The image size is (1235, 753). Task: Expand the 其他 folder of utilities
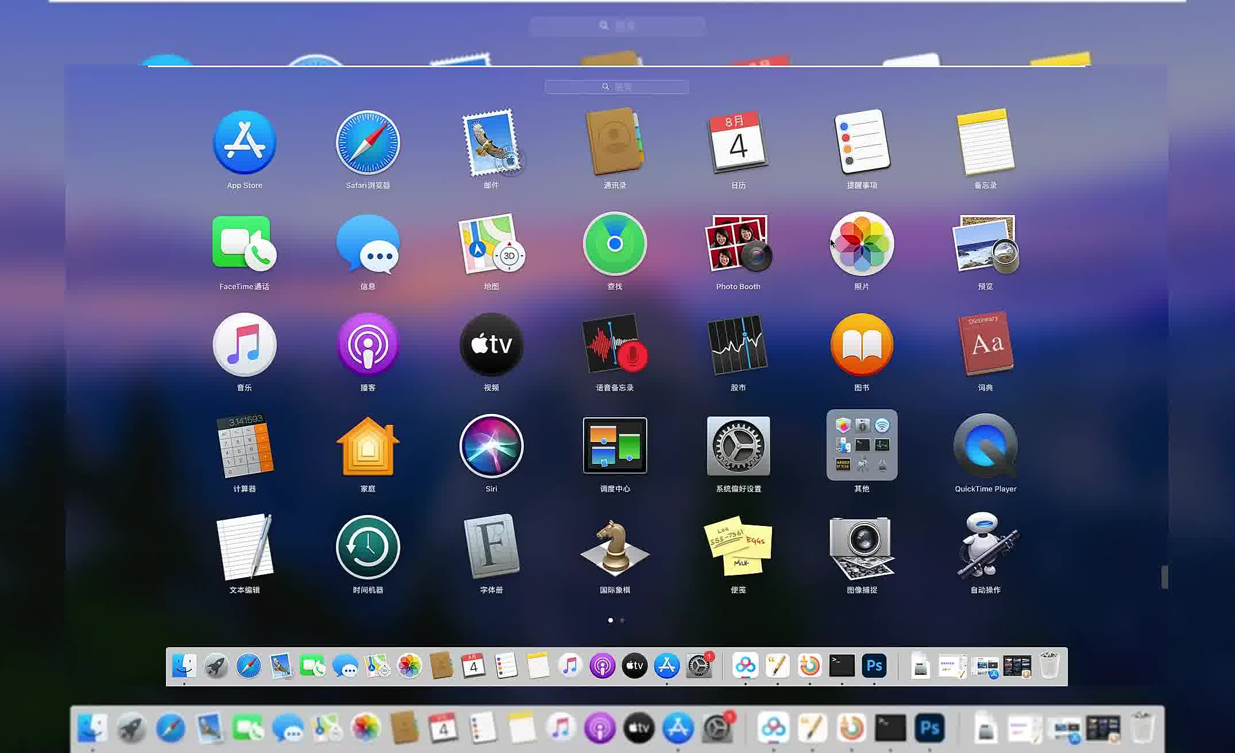[x=862, y=445]
